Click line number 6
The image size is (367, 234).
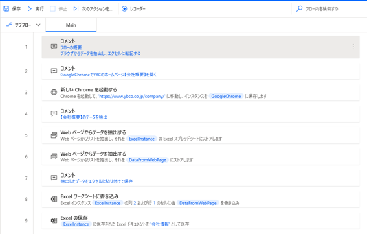26,156
